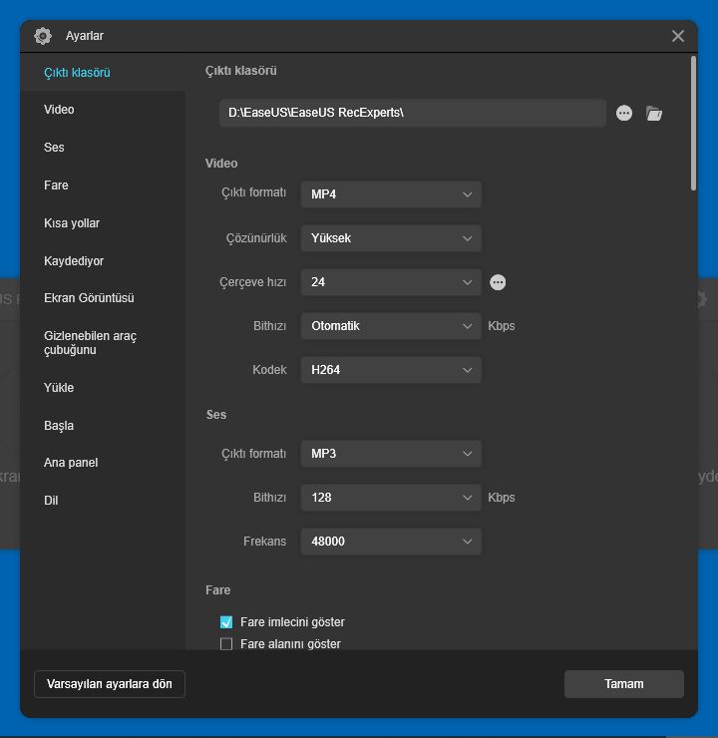Open the Frekans 48000 dropdown

pyautogui.click(x=391, y=542)
